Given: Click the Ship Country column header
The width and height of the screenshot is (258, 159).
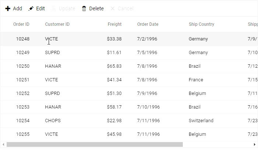Looking at the screenshot, I should pyautogui.click(x=201, y=24).
